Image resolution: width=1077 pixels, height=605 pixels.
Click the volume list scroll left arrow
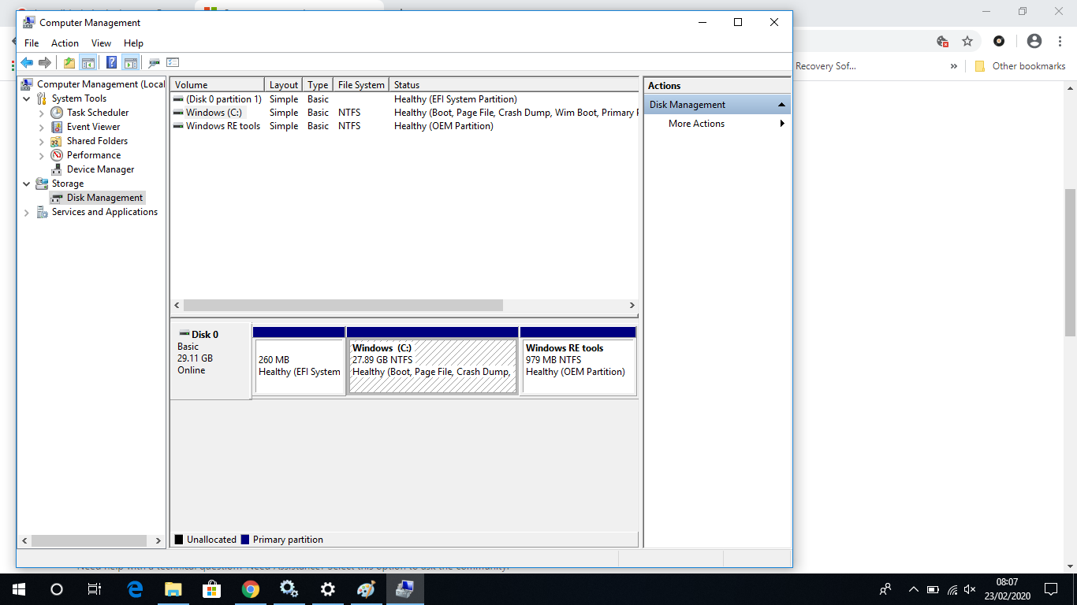[x=177, y=305]
